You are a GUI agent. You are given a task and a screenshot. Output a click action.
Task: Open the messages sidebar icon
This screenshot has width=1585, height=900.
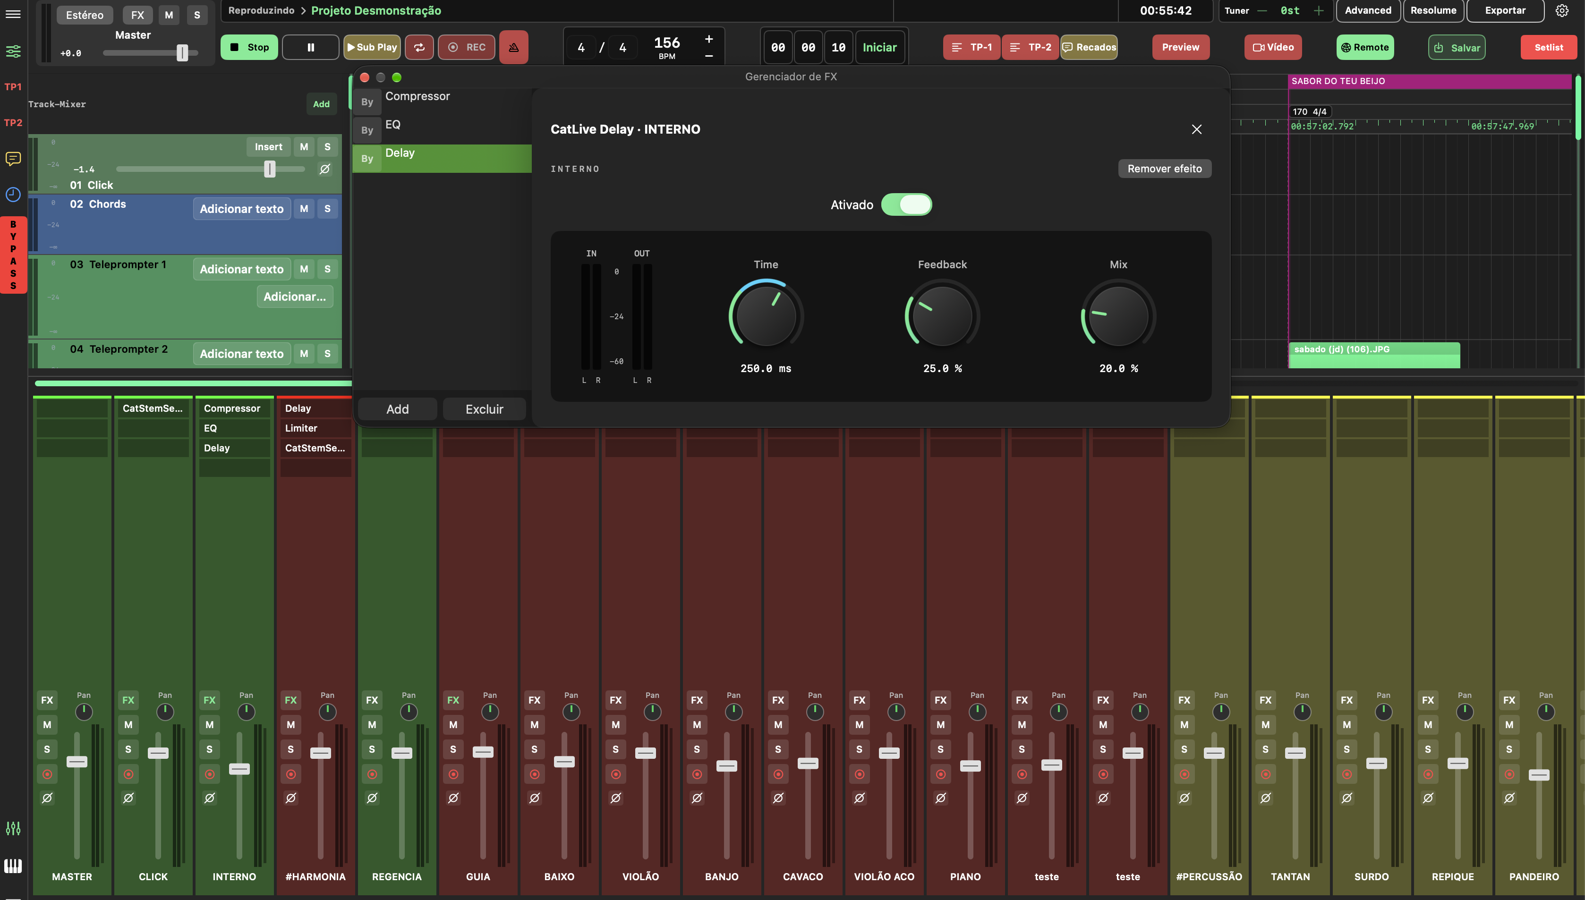click(x=13, y=159)
